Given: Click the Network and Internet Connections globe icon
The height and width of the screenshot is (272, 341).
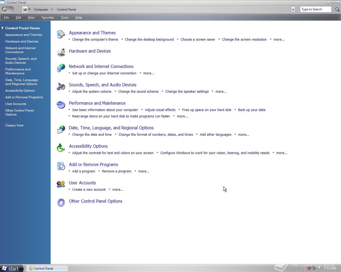Looking at the screenshot, I should click(x=61, y=68).
